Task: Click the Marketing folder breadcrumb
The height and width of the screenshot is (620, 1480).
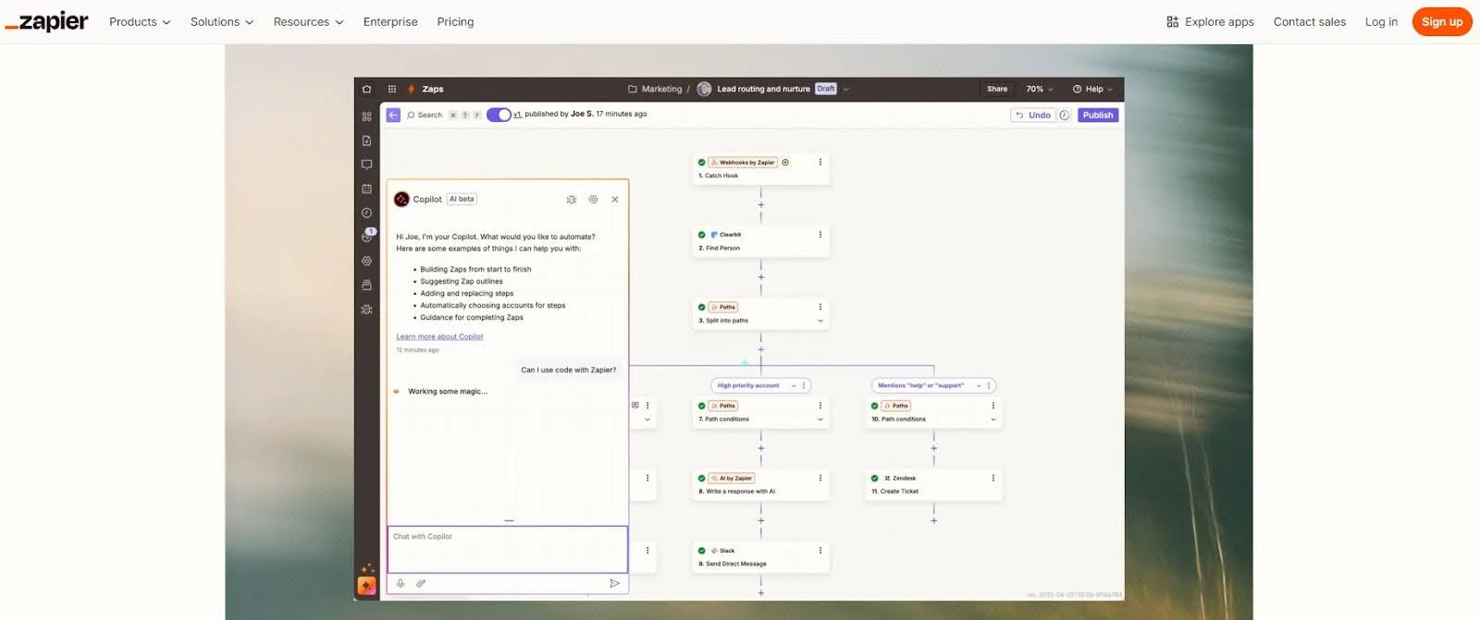Action: (655, 90)
